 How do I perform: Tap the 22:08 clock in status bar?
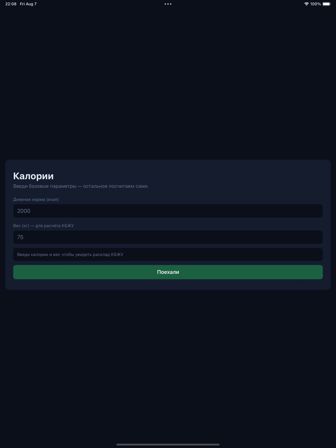[11, 4]
